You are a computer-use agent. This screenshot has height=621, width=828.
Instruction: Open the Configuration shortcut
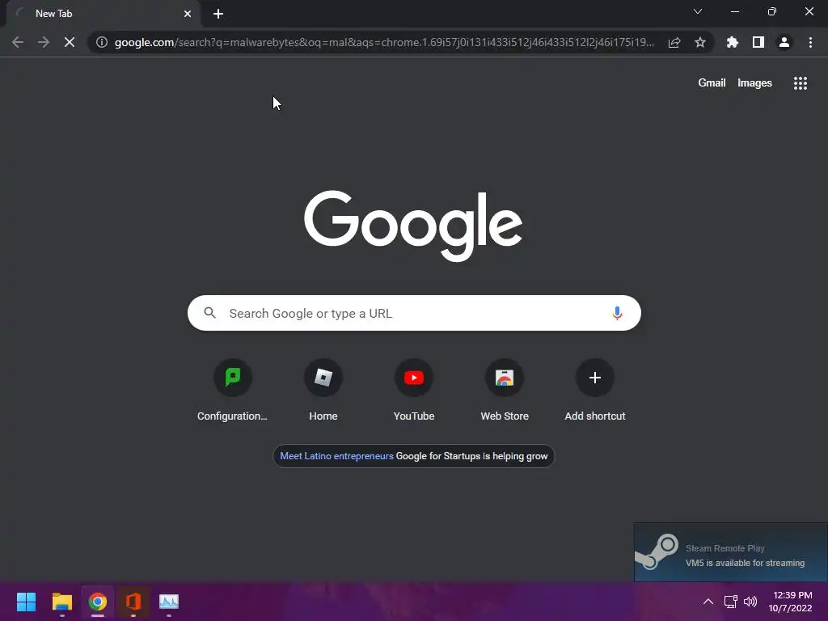pyautogui.click(x=232, y=391)
